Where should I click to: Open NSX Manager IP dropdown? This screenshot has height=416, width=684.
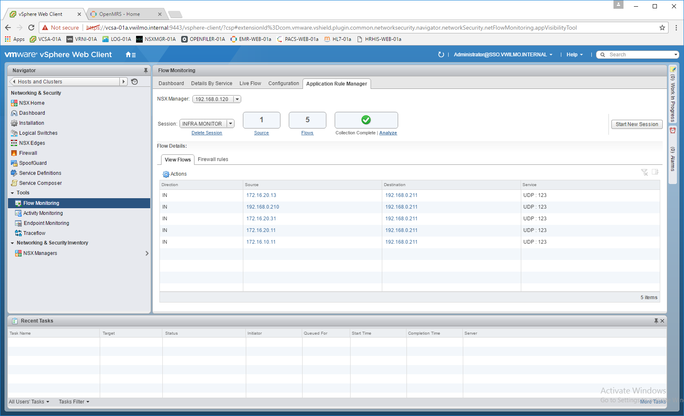click(x=237, y=99)
